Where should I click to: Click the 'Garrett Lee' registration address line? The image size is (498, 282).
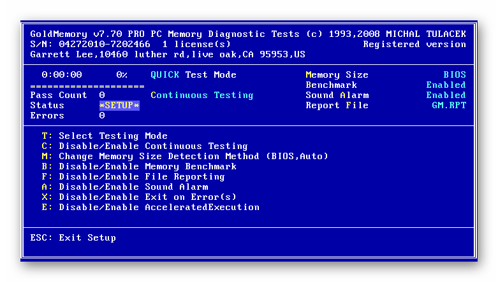tap(168, 55)
